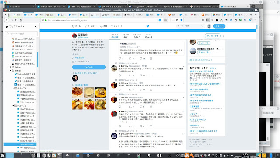This screenshot has height=158, width=280.
Task: Click the フォローする button on profile bar
Action: click(x=213, y=36)
